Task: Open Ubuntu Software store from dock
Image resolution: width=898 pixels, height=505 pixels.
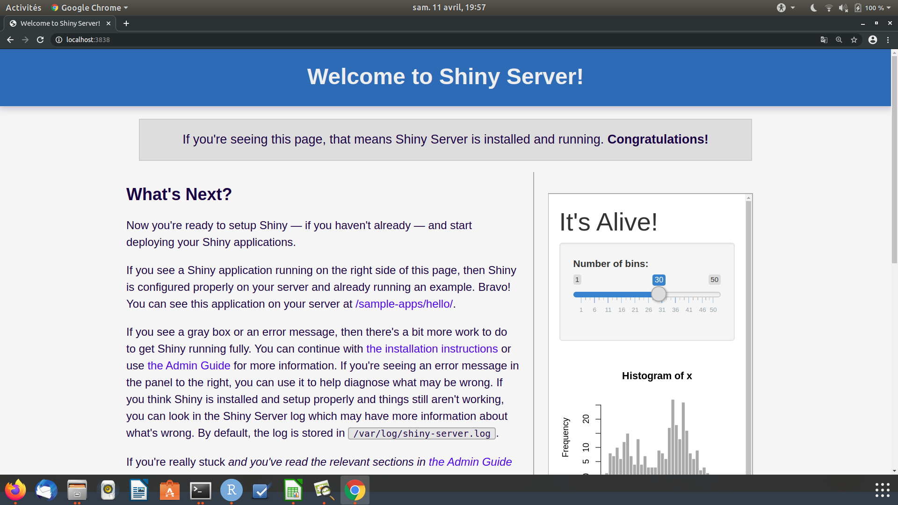Action: point(170,490)
